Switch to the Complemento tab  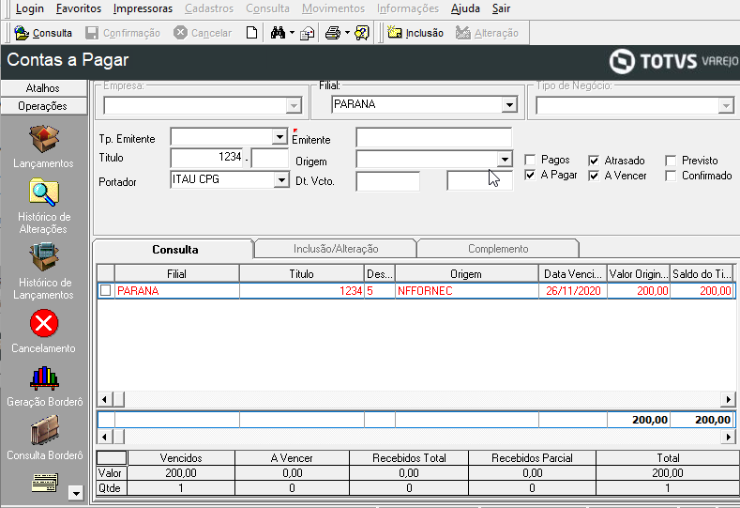pyautogui.click(x=498, y=249)
